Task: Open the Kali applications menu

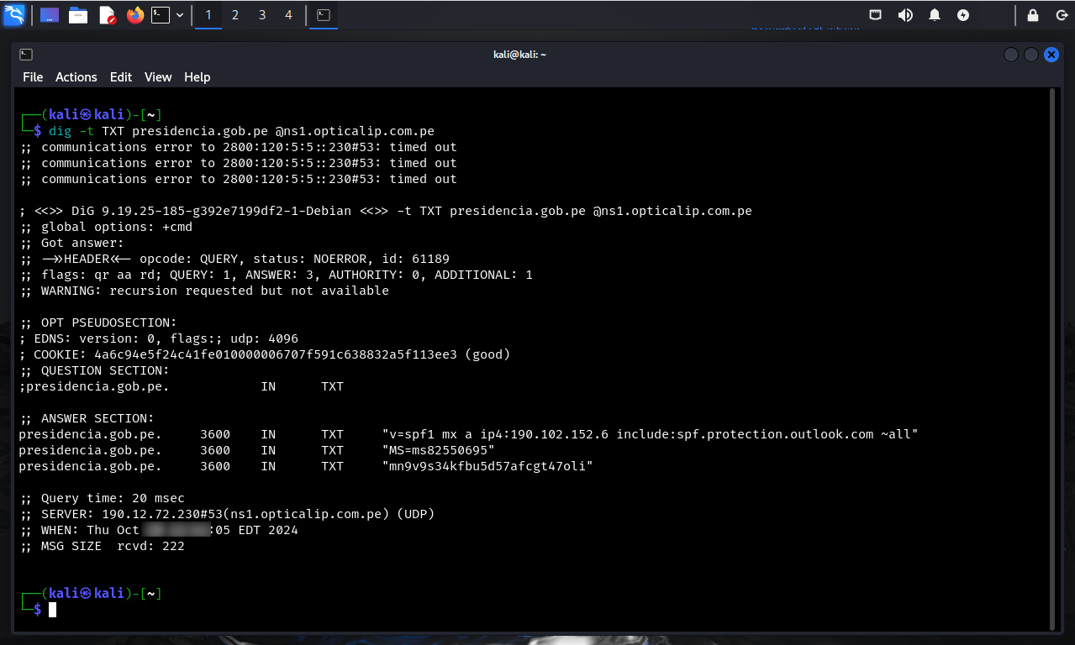Action: pyautogui.click(x=15, y=14)
